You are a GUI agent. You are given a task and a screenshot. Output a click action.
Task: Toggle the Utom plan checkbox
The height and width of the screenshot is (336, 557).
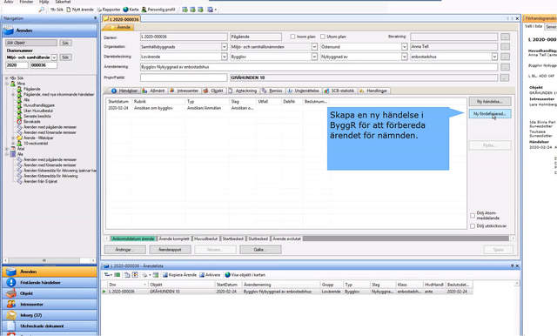click(x=323, y=37)
